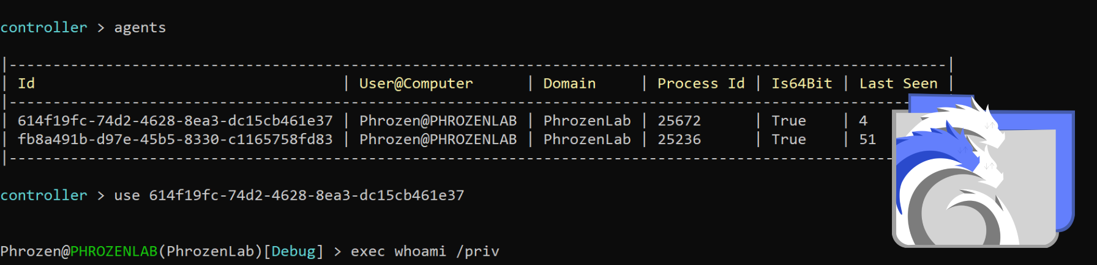
Task: Click the dragon folder logo icon
Action: coord(983,171)
